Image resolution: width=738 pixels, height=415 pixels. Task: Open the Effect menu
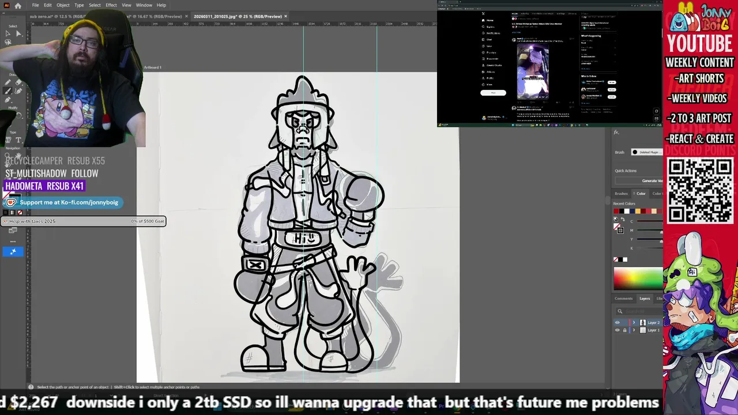point(111,5)
